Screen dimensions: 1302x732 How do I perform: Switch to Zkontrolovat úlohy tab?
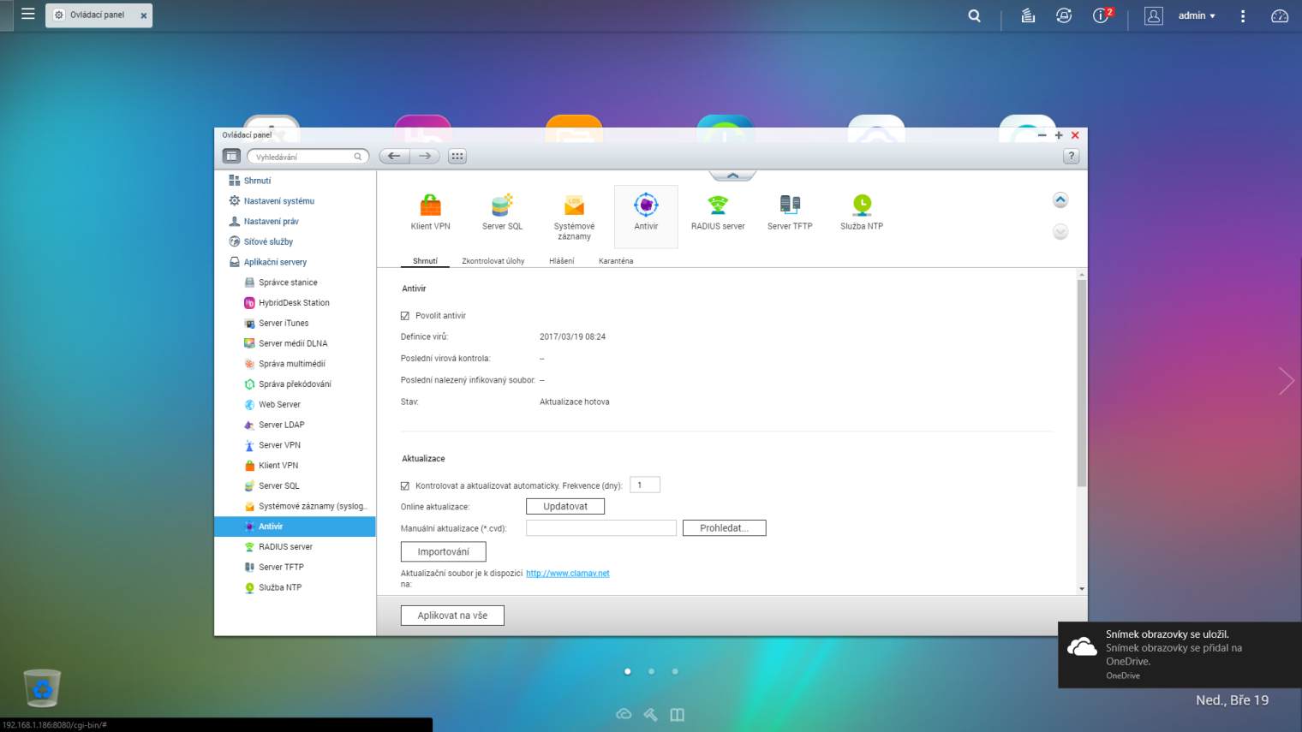coord(493,261)
